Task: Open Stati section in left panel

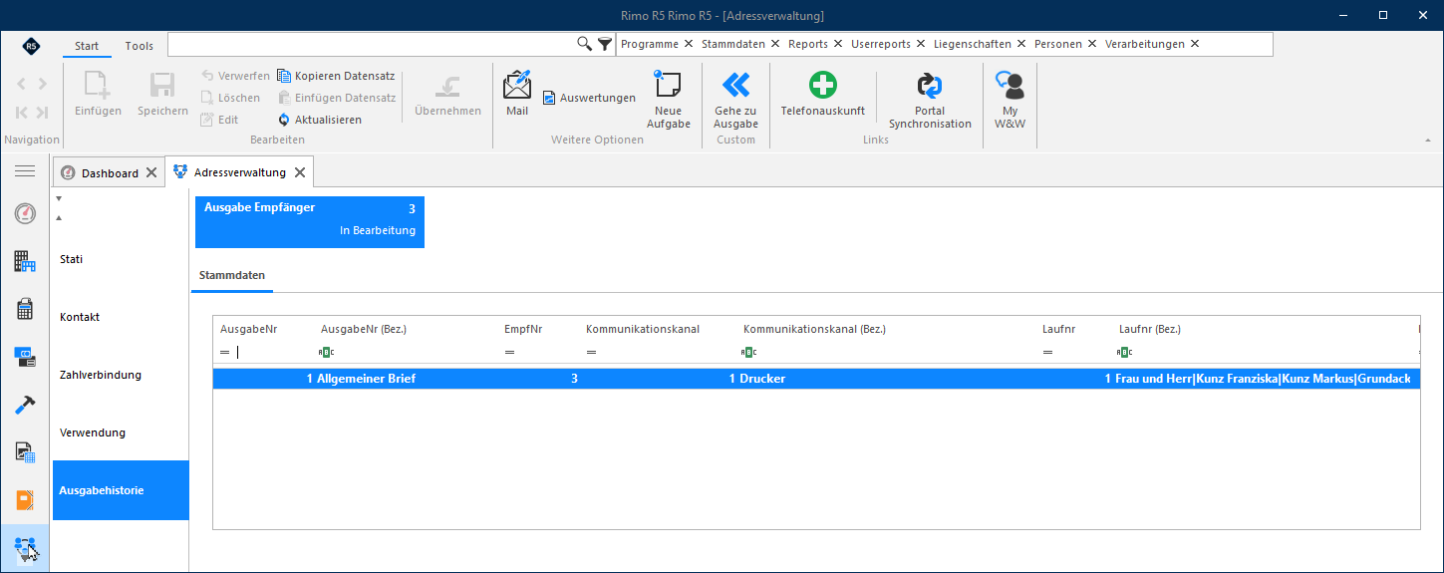Action: coord(121,259)
